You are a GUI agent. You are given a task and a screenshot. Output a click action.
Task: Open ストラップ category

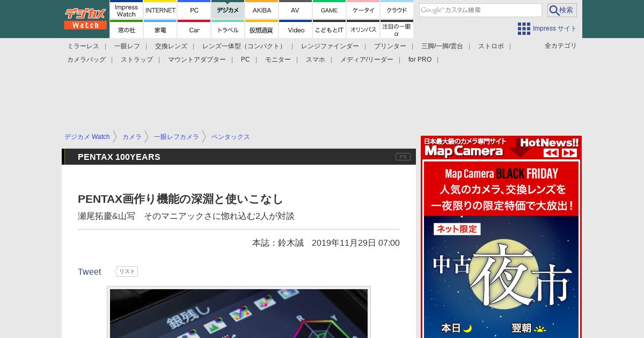[137, 60]
